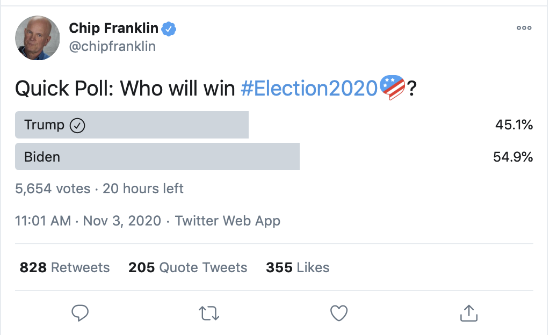View the 355 Likes list
Screen dimensions: 550x335
[x=298, y=267]
